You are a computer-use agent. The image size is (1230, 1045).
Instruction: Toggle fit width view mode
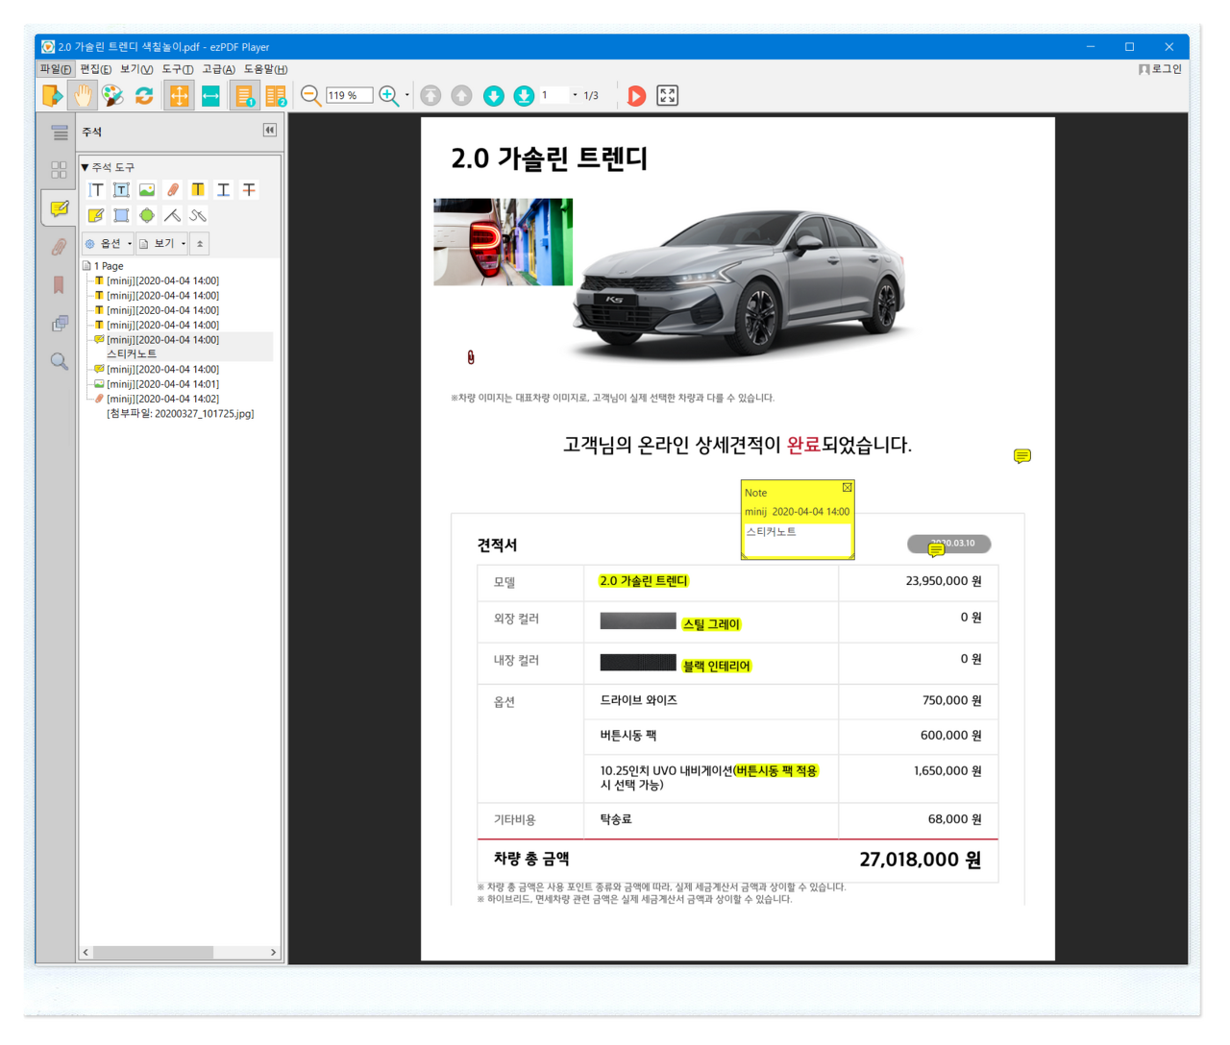[x=210, y=95]
